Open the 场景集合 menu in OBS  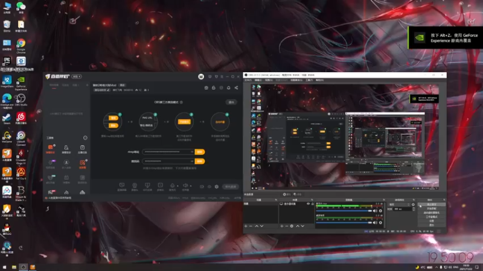(296, 80)
